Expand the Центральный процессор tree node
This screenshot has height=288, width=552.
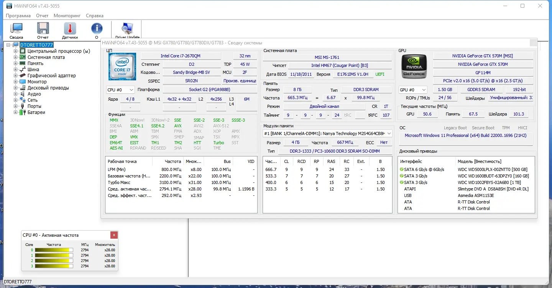(16, 51)
